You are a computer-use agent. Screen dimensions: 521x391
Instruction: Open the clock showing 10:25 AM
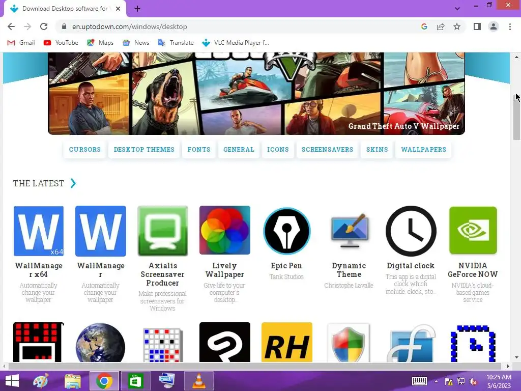click(x=499, y=381)
